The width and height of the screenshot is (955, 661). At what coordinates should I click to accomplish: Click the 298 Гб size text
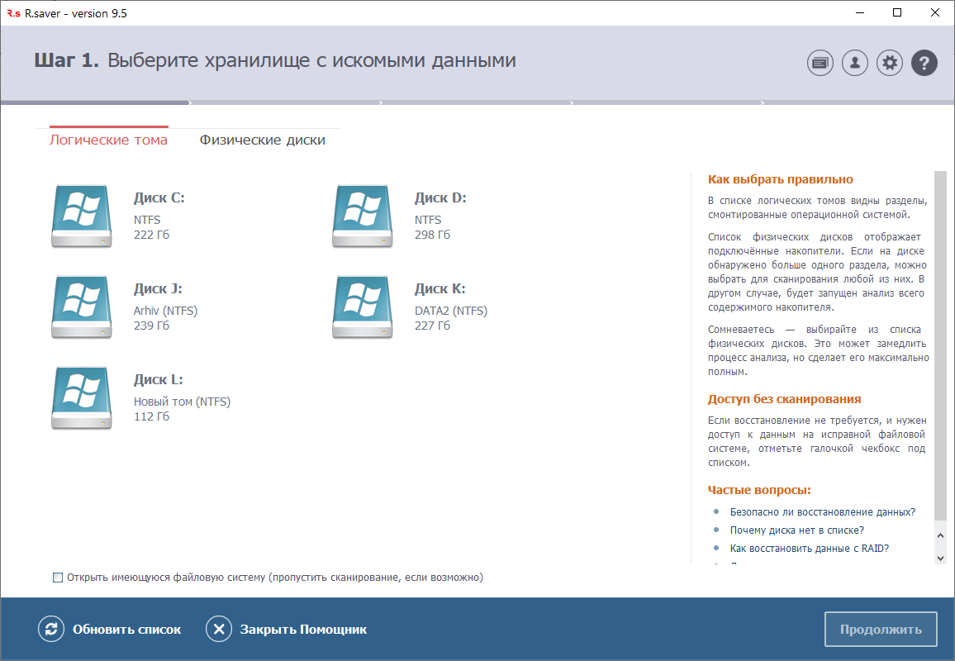pyautogui.click(x=432, y=235)
